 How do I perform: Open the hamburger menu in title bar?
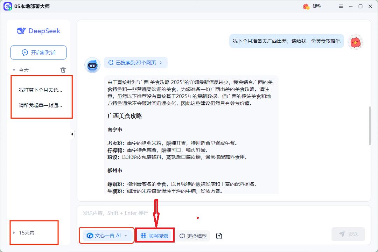[x=341, y=6]
